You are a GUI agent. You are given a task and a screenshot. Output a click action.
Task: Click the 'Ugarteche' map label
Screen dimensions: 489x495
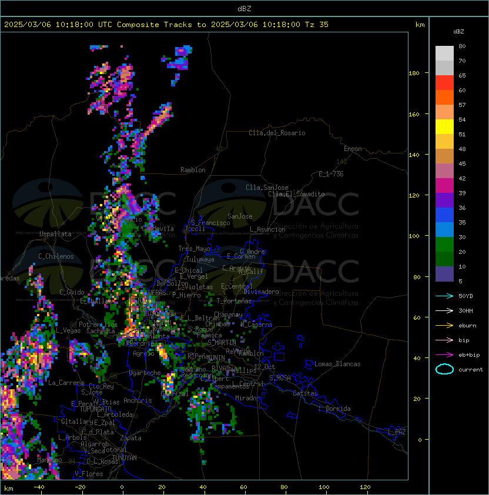pyautogui.click(x=145, y=373)
